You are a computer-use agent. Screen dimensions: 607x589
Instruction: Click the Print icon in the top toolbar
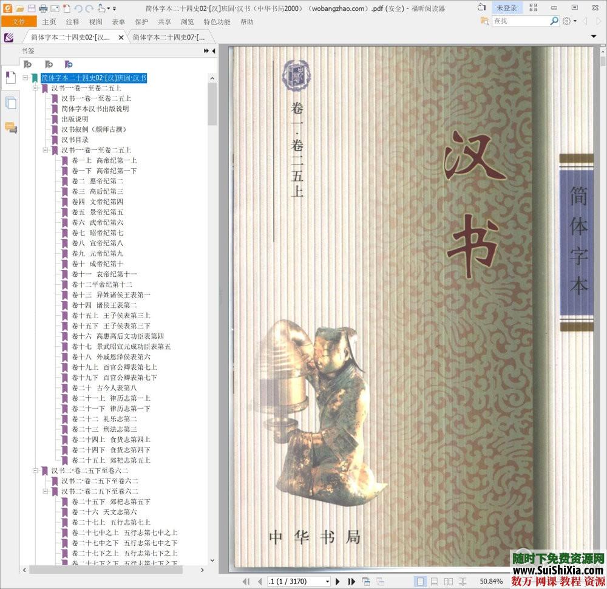point(42,8)
